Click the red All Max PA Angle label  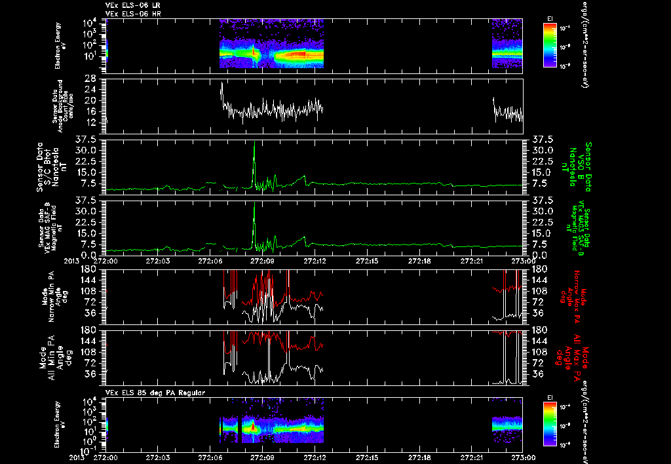tap(573, 357)
